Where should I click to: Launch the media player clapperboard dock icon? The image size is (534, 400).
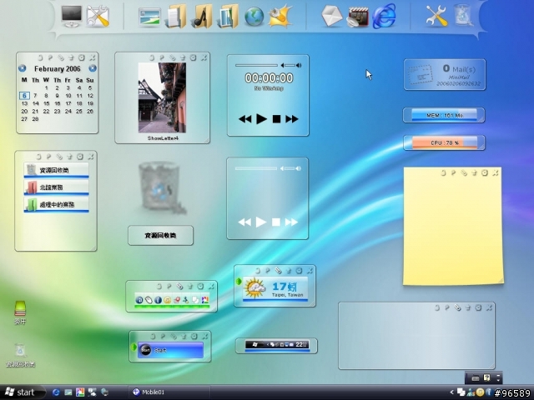pos(358,17)
